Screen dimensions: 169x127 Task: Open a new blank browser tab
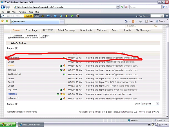coord(62,22)
